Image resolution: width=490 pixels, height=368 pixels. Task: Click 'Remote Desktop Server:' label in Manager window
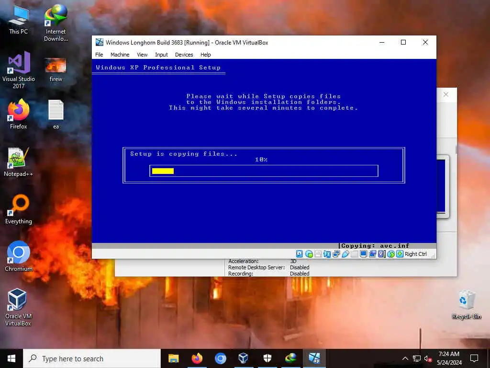pos(256,267)
